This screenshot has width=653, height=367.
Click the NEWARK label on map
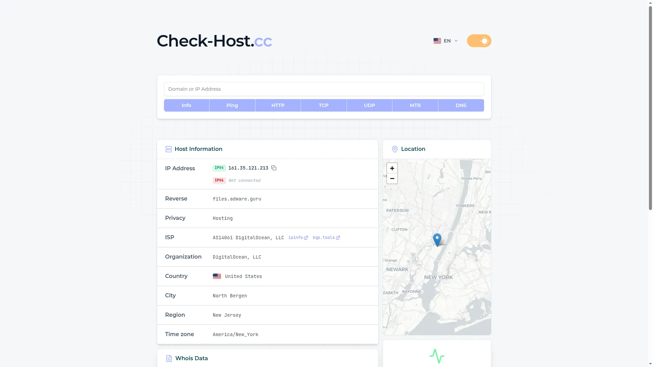397,269
